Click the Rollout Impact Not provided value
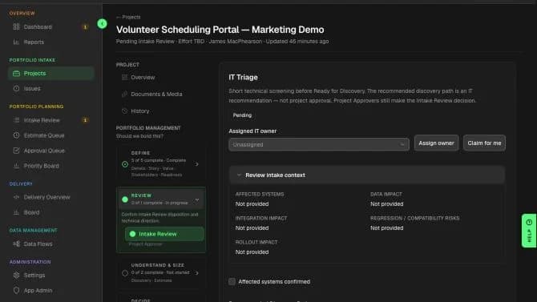Viewport: 537px width, 302px height. point(252,252)
